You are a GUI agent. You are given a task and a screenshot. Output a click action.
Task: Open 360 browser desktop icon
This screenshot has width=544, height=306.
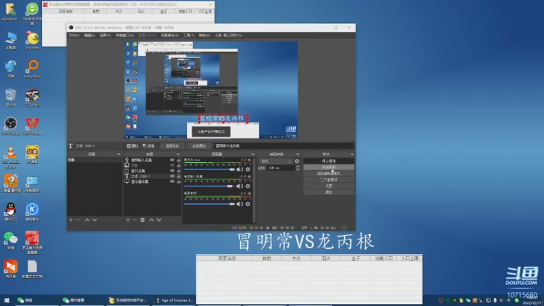32,14
